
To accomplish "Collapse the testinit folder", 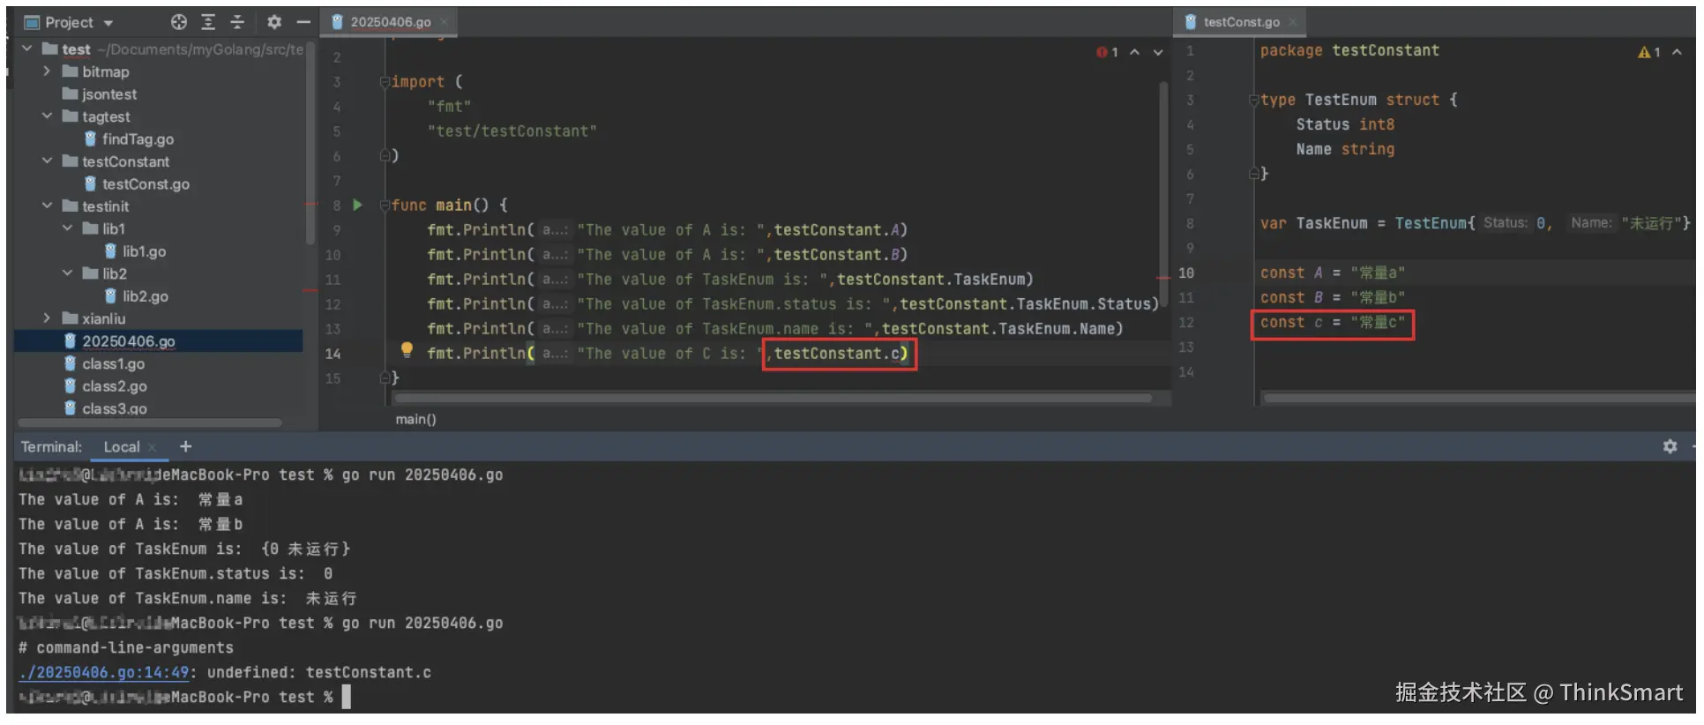I will pos(47,206).
